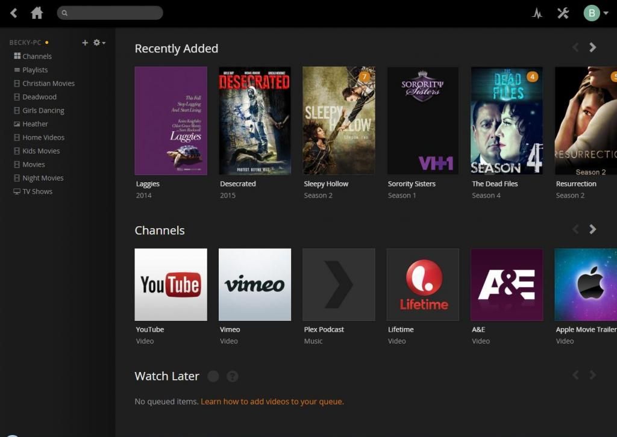The width and height of the screenshot is (617, 437).
Task: Go back using the back arrow
Action: click(14, 13)
